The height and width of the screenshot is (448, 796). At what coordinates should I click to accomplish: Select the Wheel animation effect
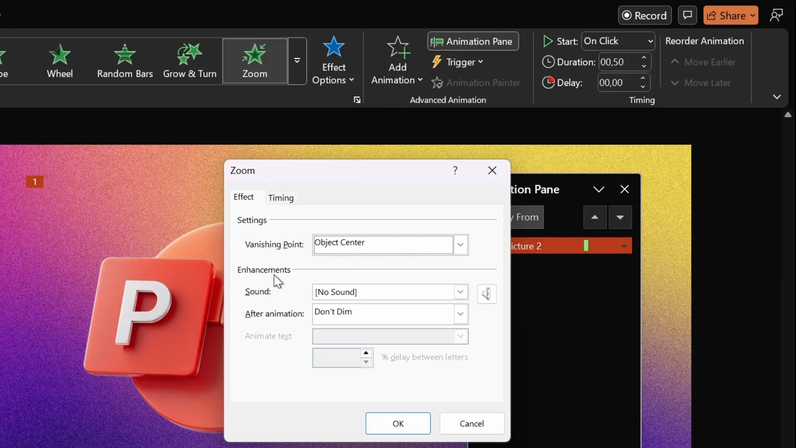(x=60, y=61)
